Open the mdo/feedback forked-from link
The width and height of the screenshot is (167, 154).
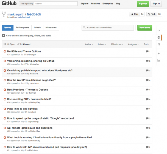24,17
